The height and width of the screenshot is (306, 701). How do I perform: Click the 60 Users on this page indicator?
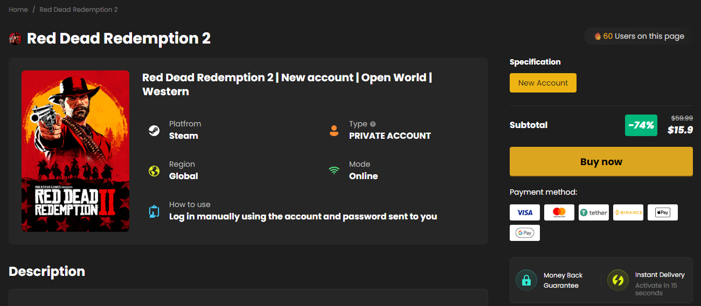(x=638, y=36)
